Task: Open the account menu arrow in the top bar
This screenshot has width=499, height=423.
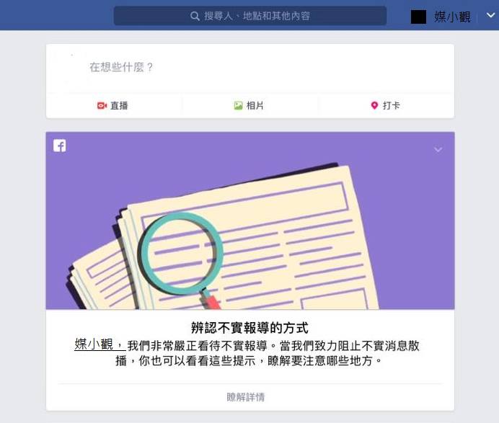Action: point(491,15)
